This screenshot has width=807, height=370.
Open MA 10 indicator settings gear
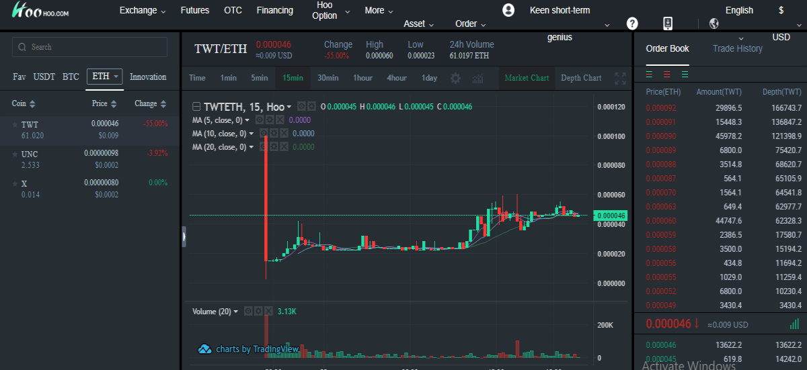tap(274, 133)
